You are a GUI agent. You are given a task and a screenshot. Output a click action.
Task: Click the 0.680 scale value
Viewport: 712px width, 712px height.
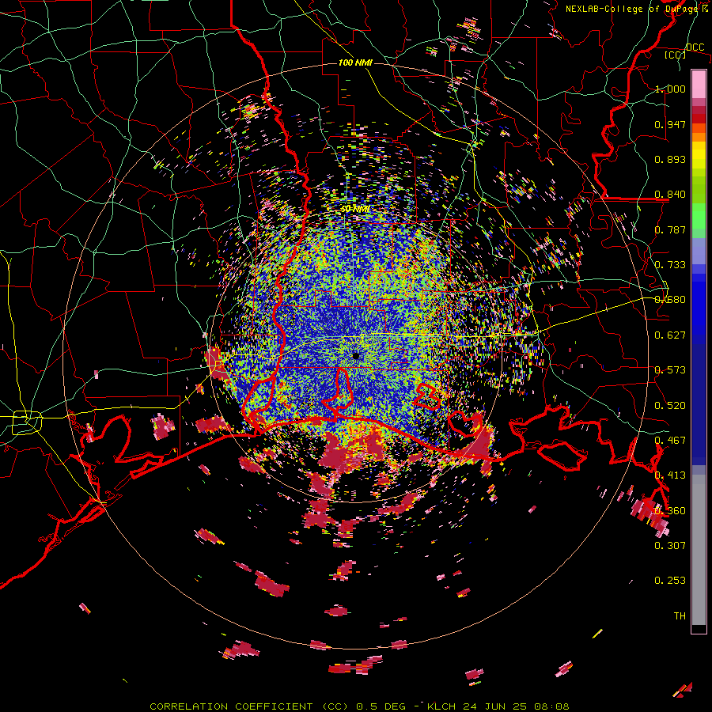click(670, 300)
